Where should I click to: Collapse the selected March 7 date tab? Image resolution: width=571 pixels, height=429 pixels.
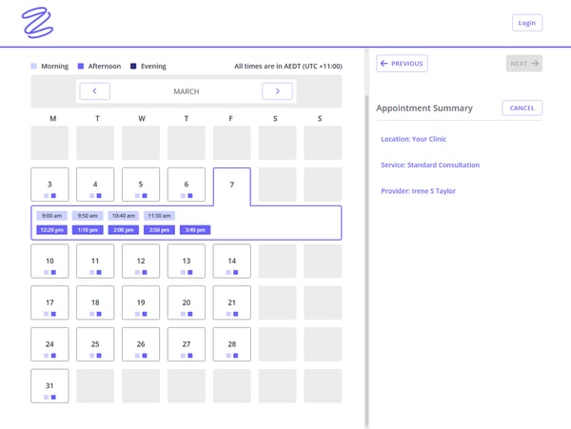tap(232, 185)
